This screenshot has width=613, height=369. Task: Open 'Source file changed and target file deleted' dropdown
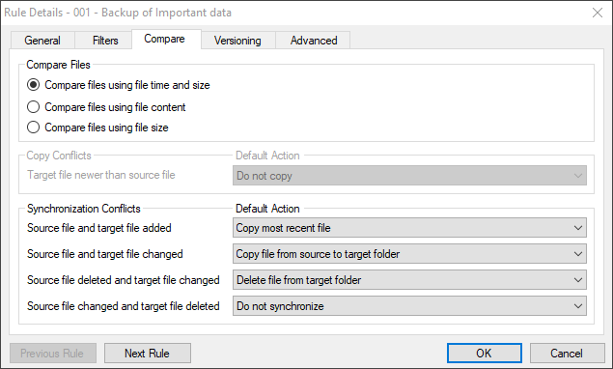coord(409,306)
